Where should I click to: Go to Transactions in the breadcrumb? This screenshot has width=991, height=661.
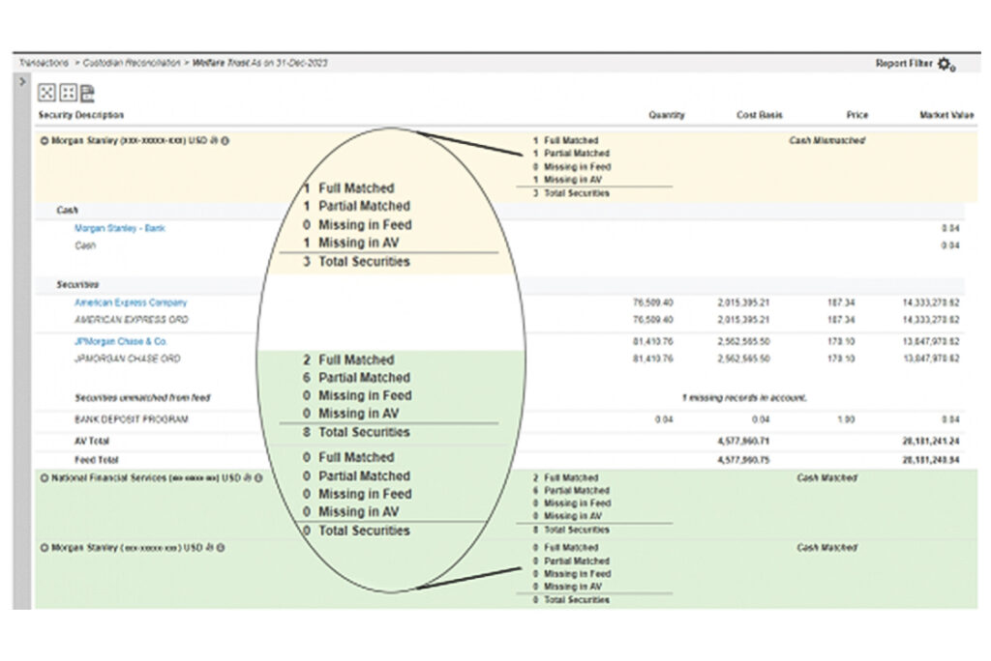point(43,63)
